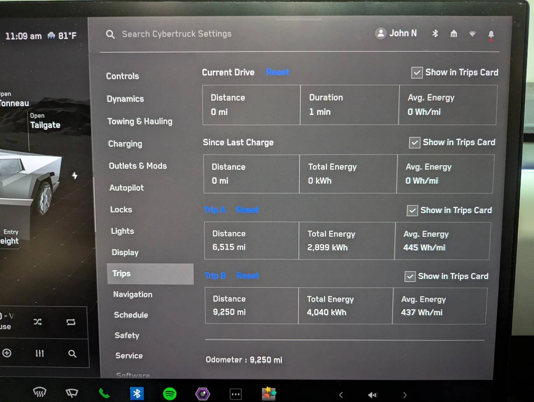534x402 pixels.
Task: Open the Wi-Fi status icon
Action: (472, 33)
